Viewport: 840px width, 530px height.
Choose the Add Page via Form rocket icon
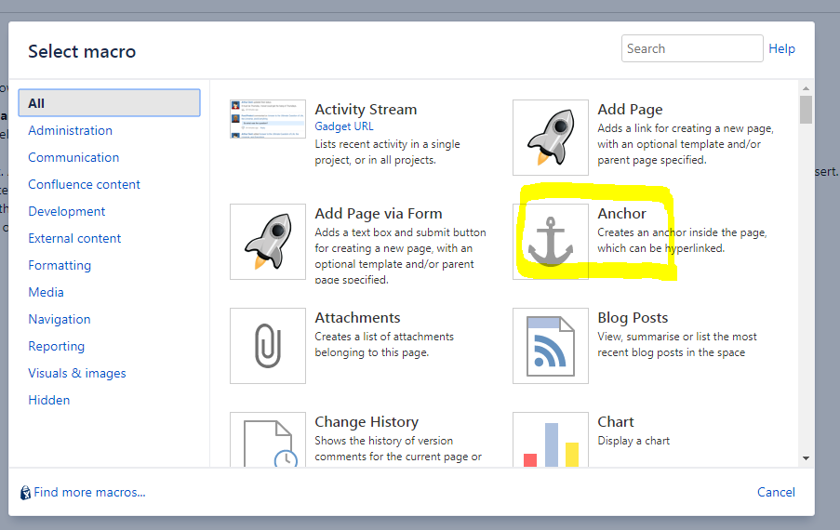[x=268, y=242]
